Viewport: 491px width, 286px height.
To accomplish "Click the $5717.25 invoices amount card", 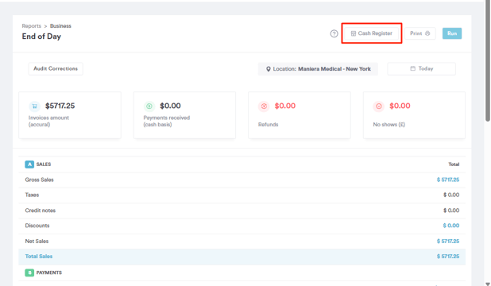I will 70,115.
